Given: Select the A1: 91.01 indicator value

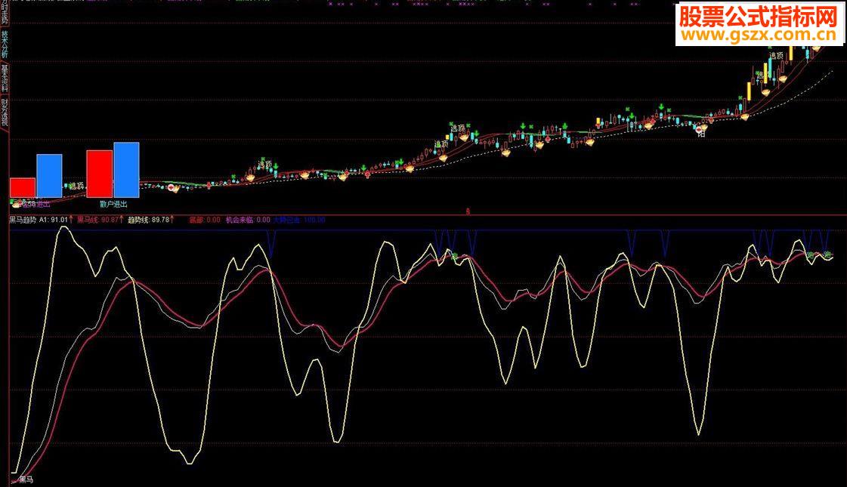Looking at the screenshot, I should point(54,220).
